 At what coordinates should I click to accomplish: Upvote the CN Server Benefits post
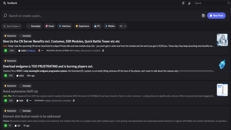[x=6, y=51]
